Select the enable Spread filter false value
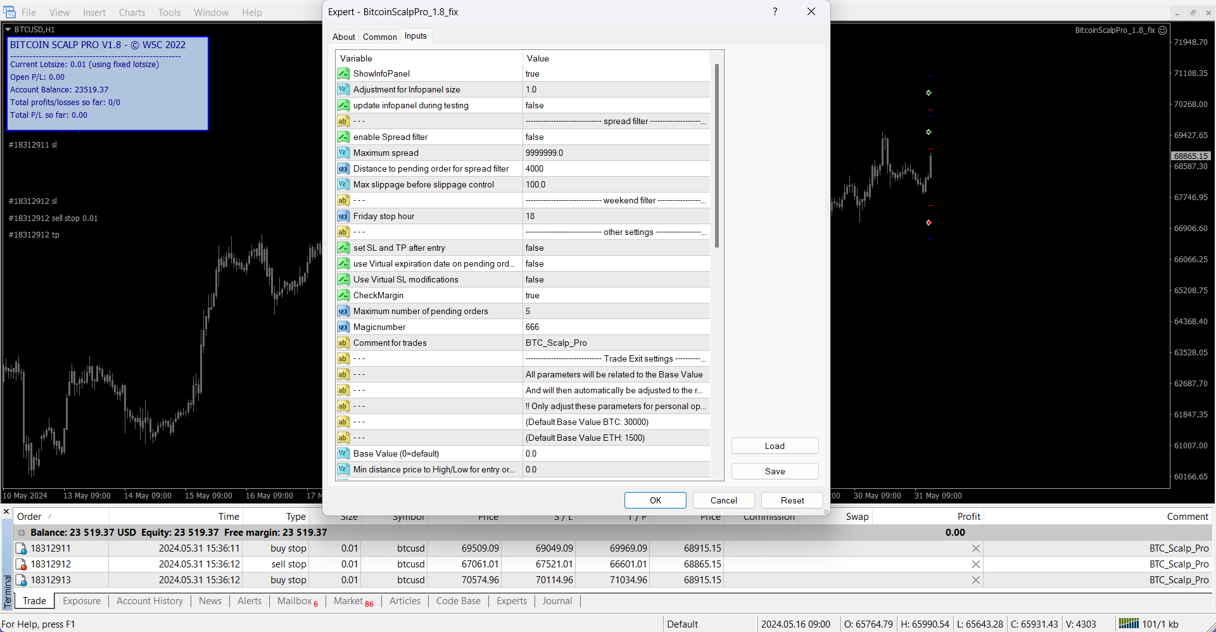 [614, 137]
